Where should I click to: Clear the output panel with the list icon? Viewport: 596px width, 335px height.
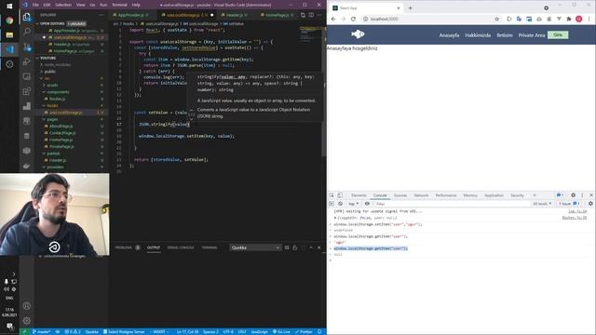287,248
